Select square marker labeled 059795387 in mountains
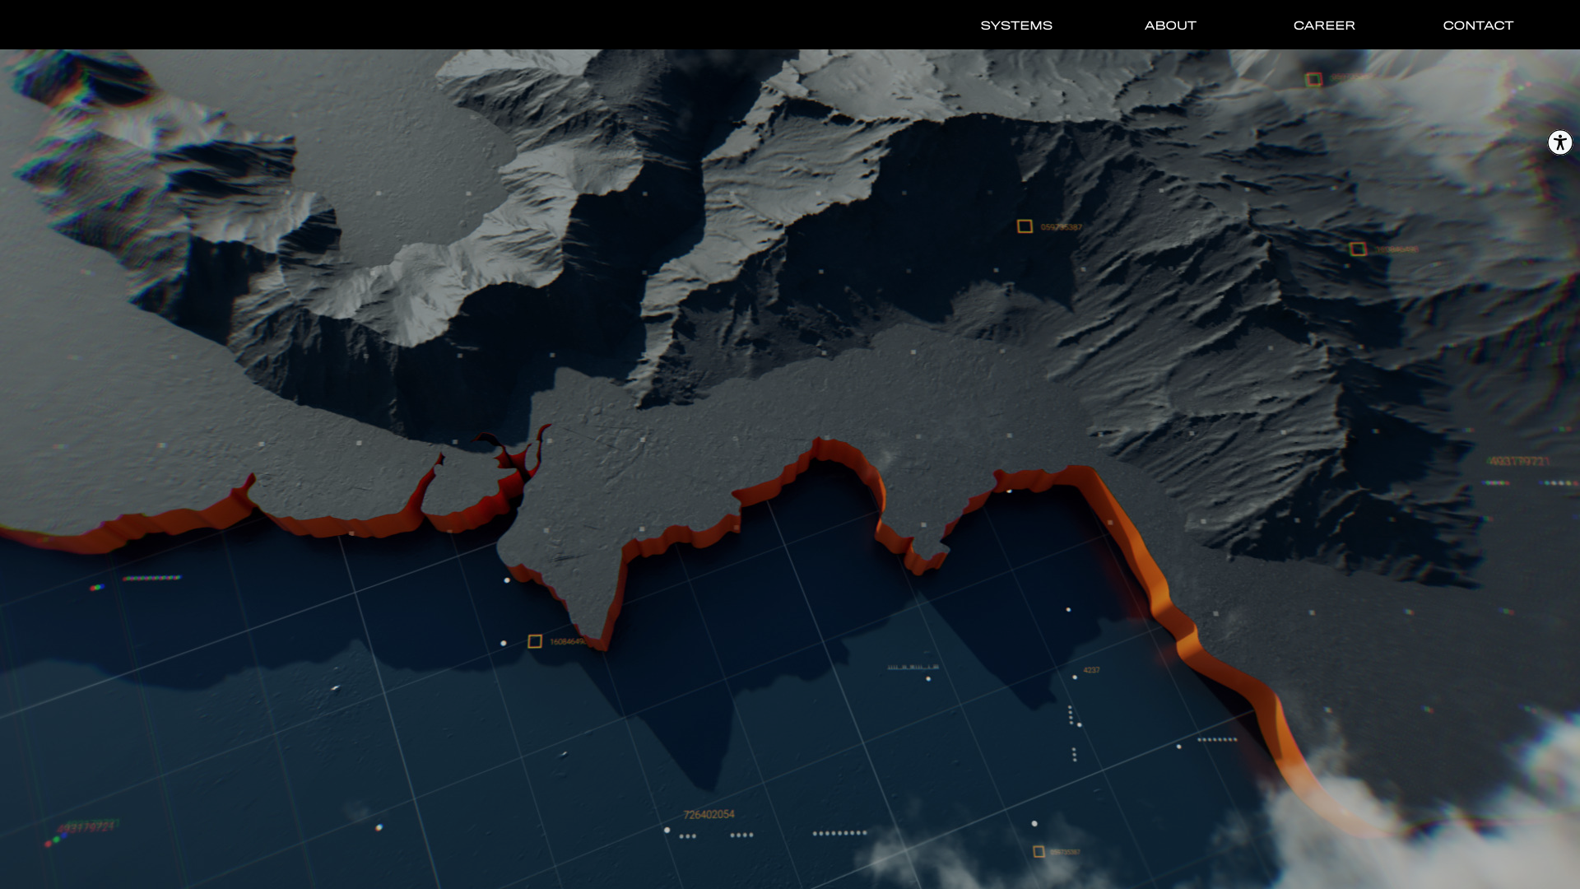Image resolution: width=1580 pixels, height=889 pixels. tap(1025, 226)
